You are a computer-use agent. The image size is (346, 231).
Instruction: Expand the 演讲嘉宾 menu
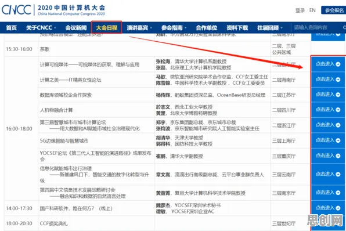[x=139, y=28]
